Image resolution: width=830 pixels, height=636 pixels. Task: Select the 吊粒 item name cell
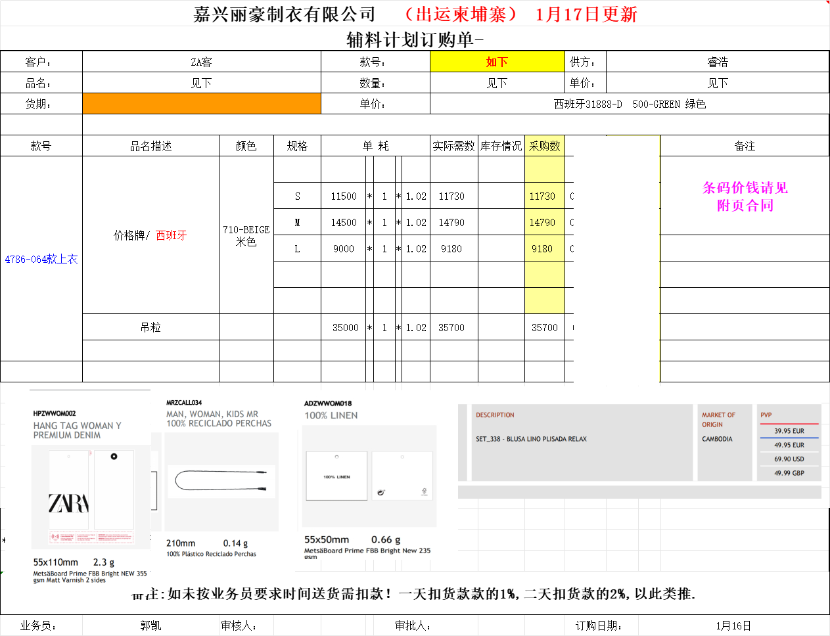(150, 327)
